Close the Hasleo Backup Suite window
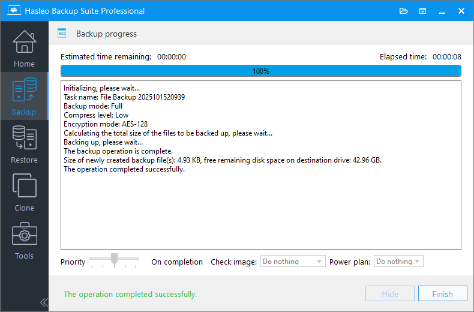Viewport: 474px width, 312px height. click(461, 11)
